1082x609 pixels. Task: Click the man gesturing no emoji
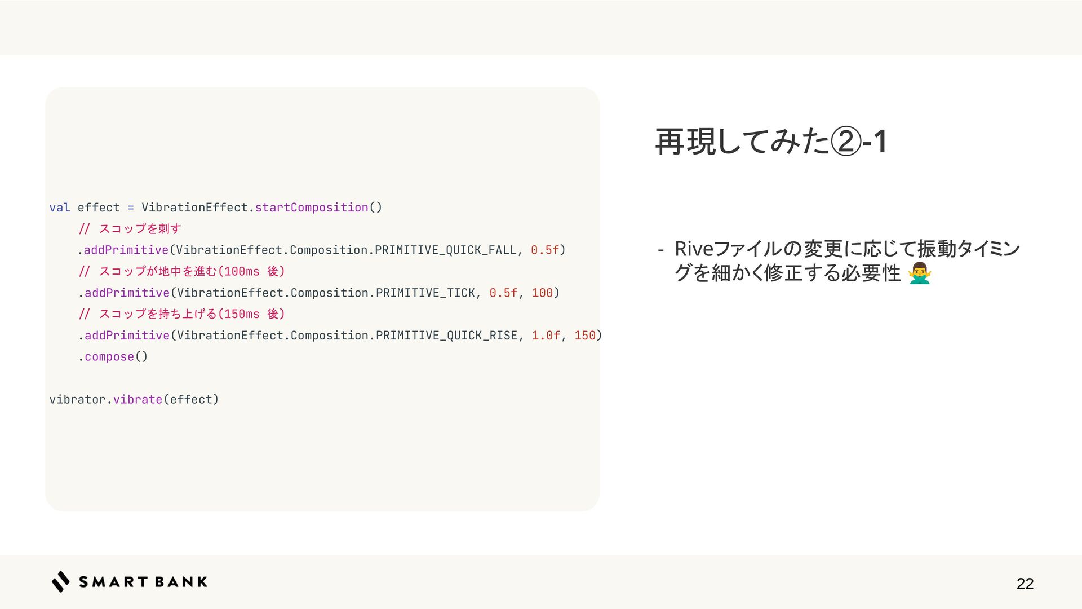click(x=919, y=273)
